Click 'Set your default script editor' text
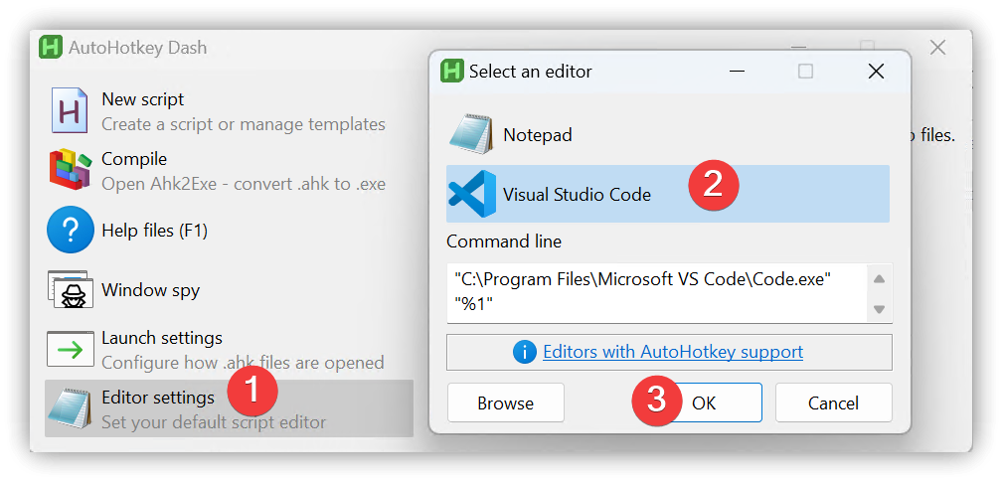Image resolution: width=1003 pixels, height=482 pixels. pos(214,422)
